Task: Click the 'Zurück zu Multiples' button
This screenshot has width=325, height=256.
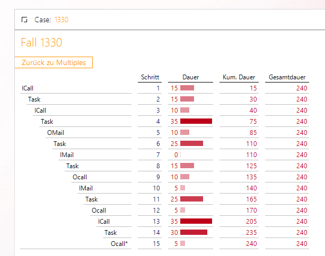Action: click(x=54, y=62)
